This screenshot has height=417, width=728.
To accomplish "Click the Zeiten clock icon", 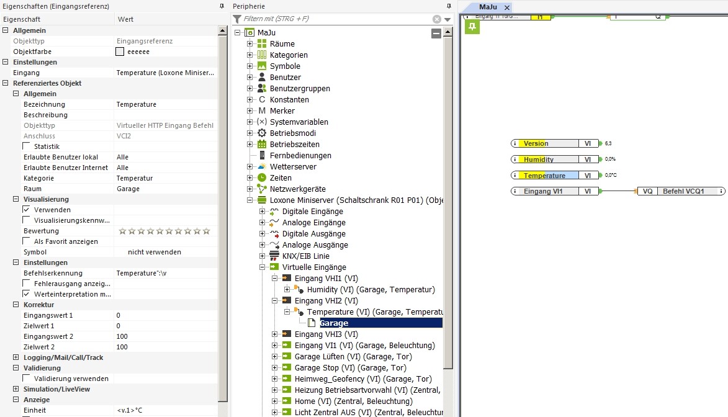I will (262, 178).
